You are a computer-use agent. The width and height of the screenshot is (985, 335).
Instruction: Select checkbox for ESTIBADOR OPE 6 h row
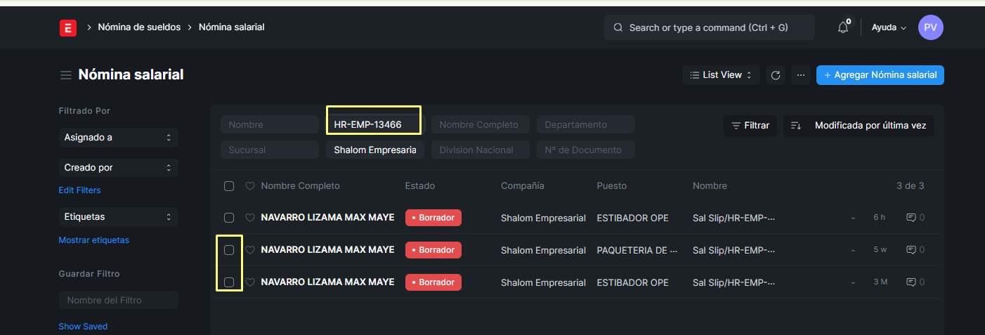pos(229,218)
